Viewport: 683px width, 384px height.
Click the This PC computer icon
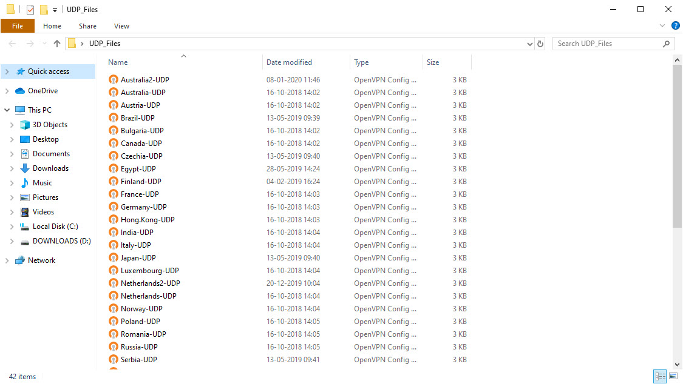point(20,110)
